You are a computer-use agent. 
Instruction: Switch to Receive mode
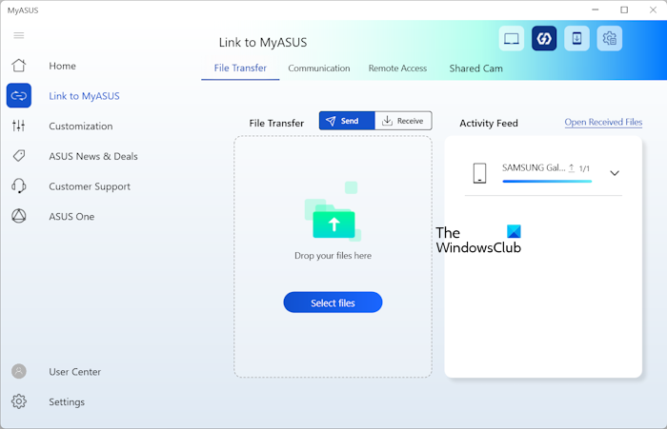coord(403,121)
